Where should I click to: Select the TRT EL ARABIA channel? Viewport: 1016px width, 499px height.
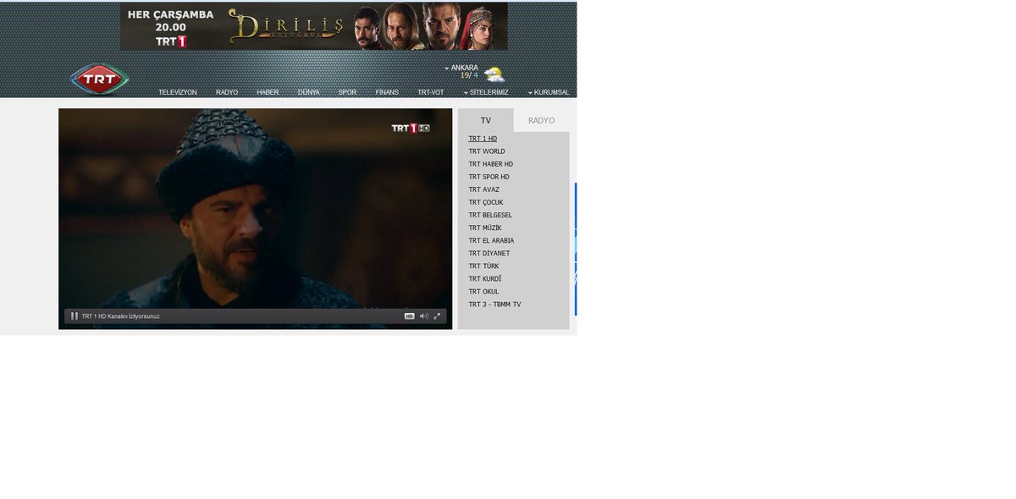[491, 240]
